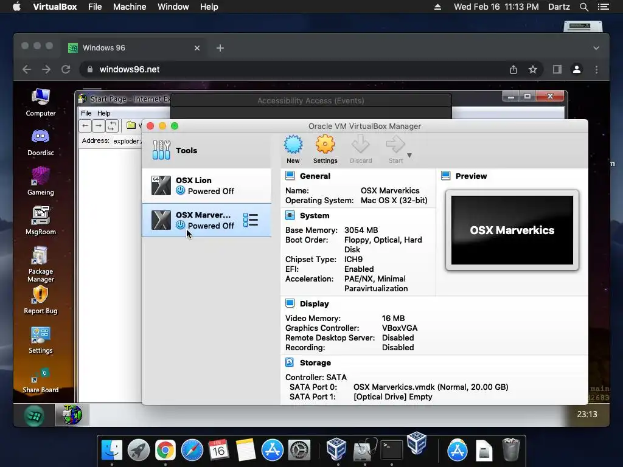623x467 pixels.
Task: Click New in VirtualBox Manager toolbar
Action: (x=293, y=150)
